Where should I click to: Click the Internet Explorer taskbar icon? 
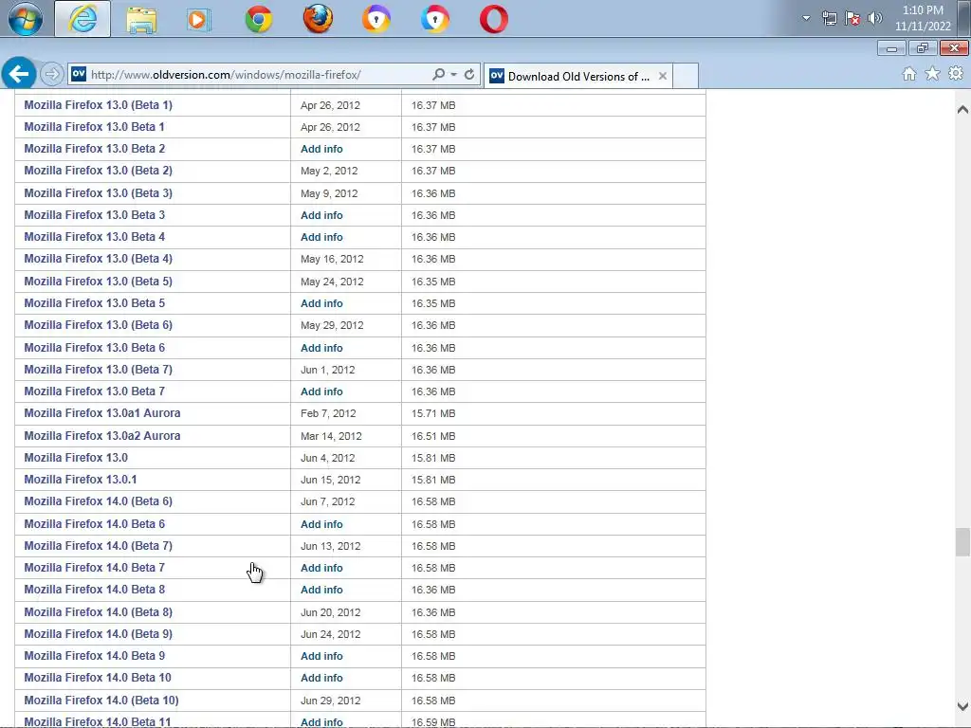click(82, 19)
